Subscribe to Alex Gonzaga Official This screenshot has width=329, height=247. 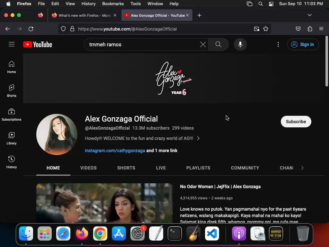296,122
